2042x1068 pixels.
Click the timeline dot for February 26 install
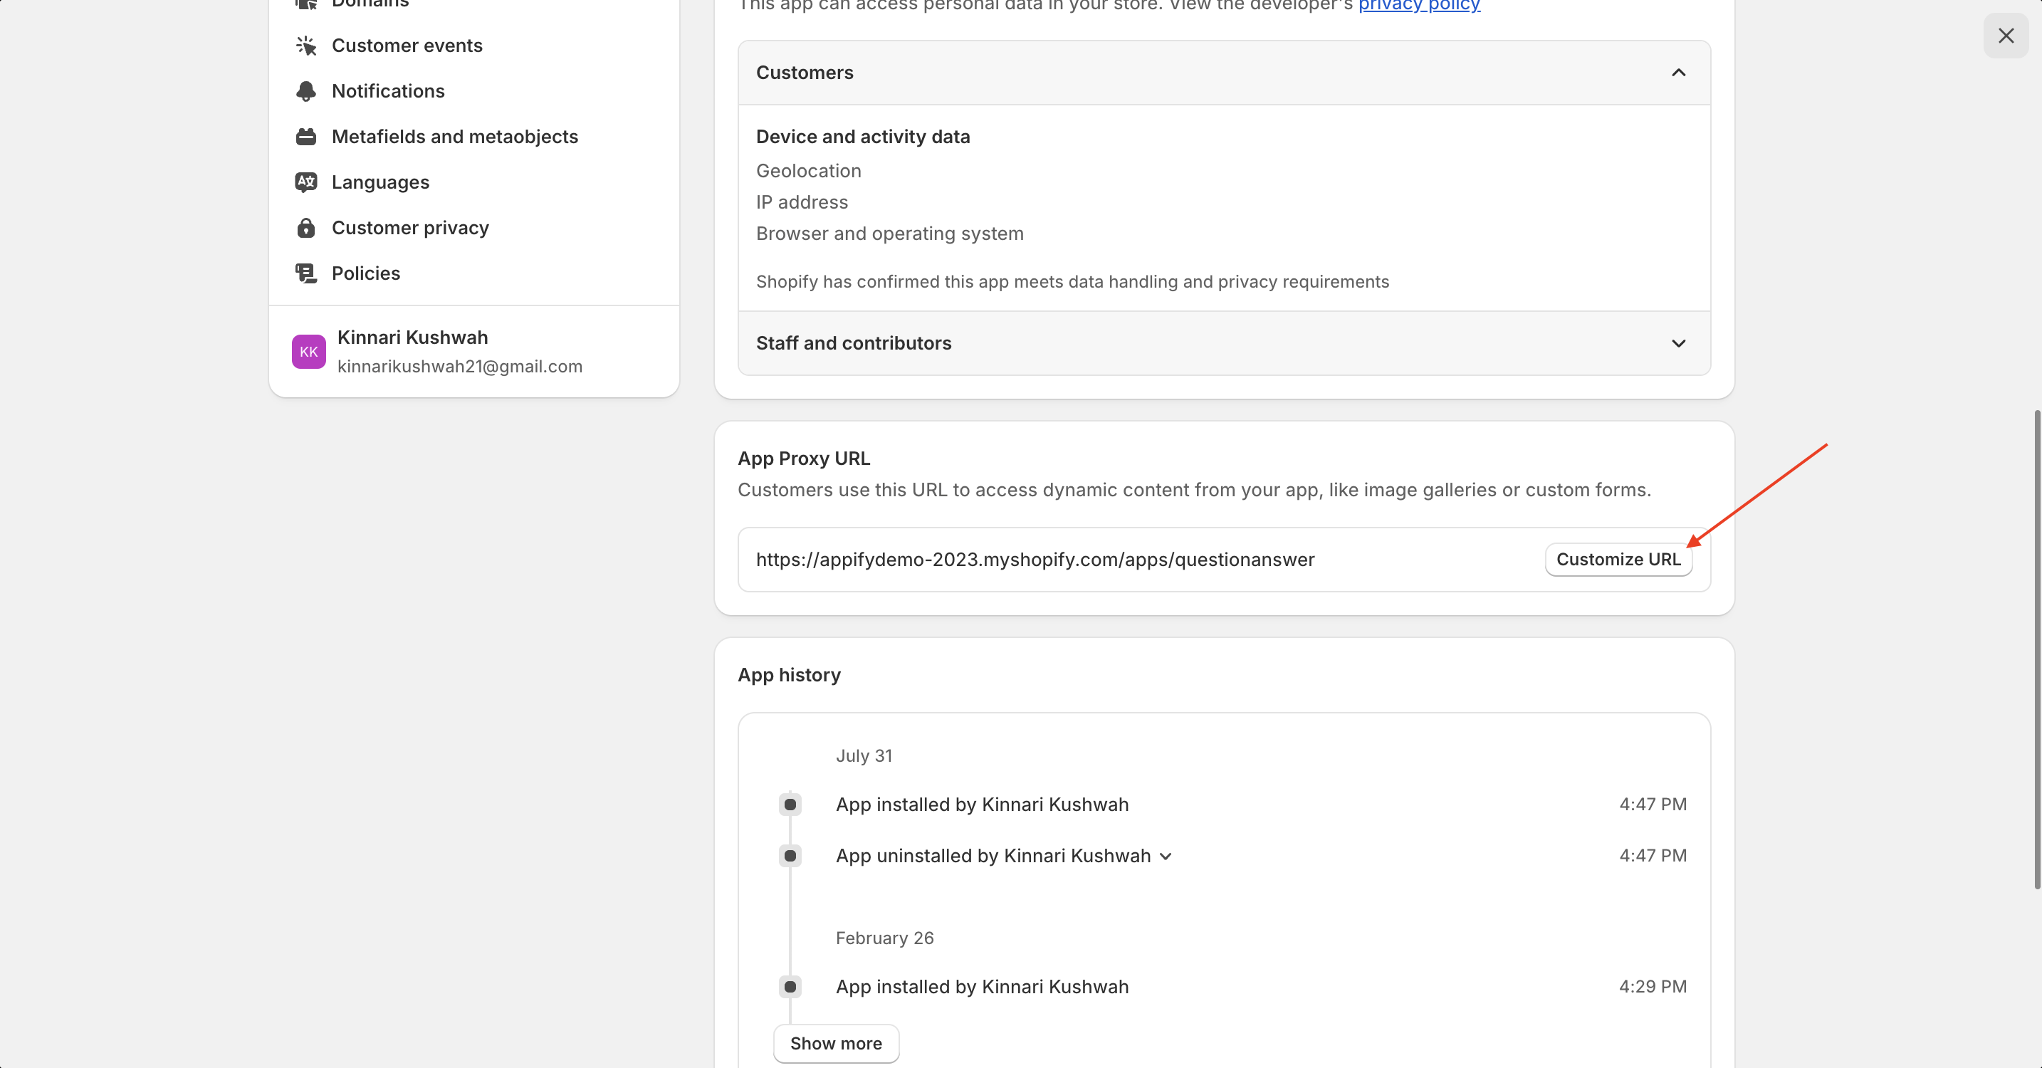790,987
